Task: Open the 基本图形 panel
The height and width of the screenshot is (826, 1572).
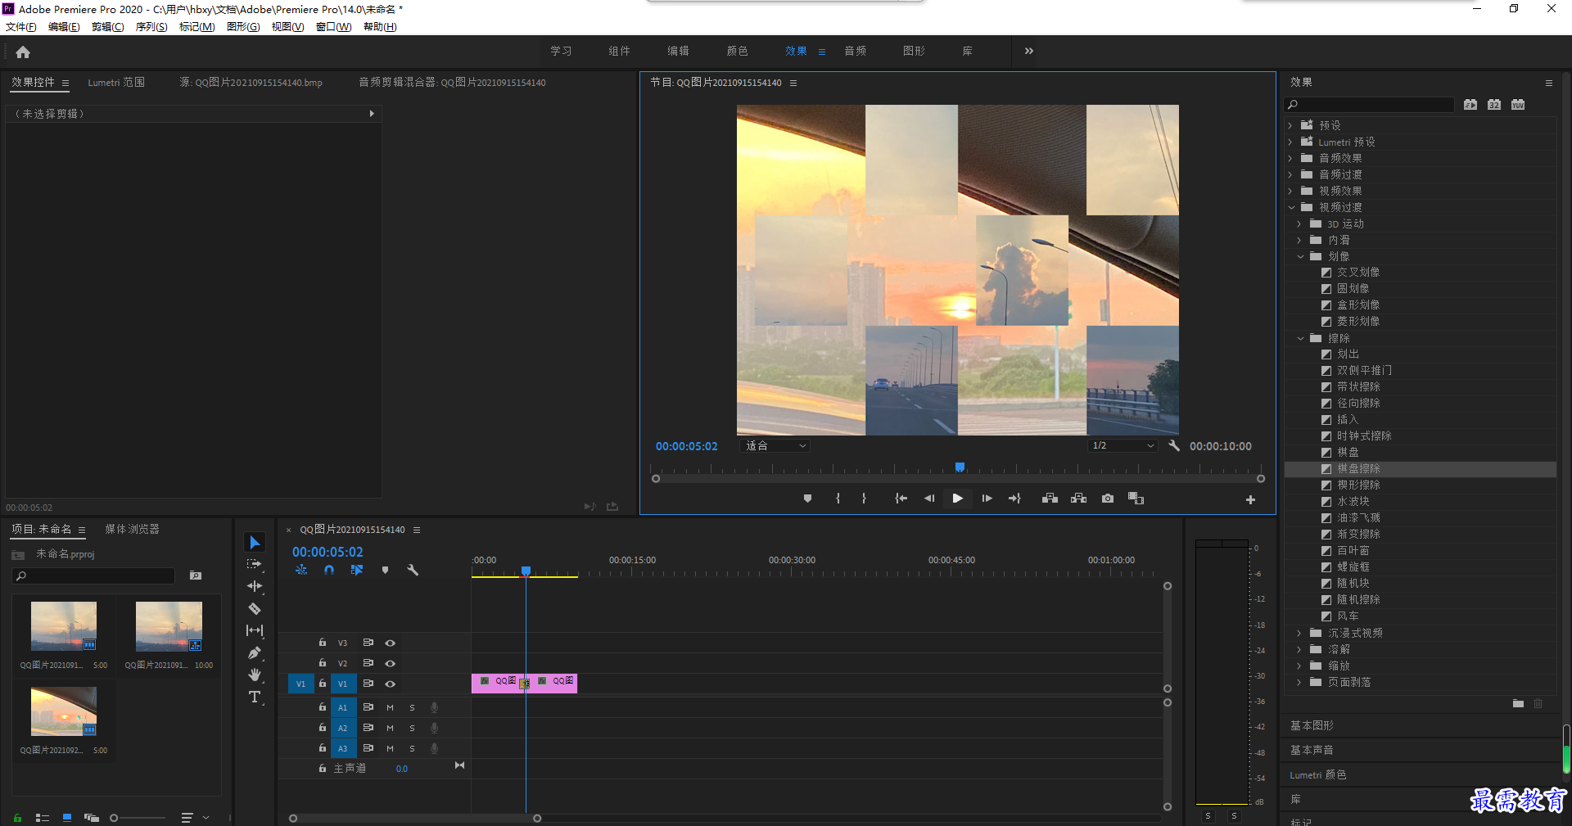Action: click(x=1312, y=726)
